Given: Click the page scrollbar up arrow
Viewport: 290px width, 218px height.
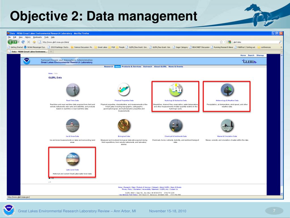Looking at the screenshot, I should [x=282, y=55].
